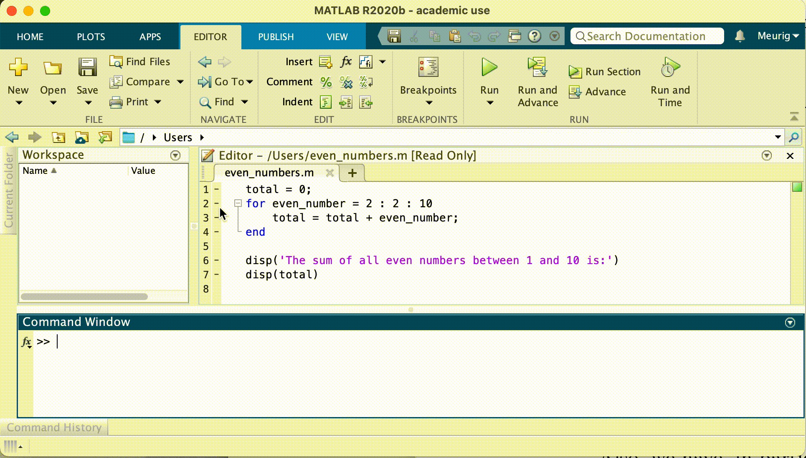Click the Open folder icon
Image resolution: width=806 pixels, height=458 pixels.
pyautogui.click(x=53, y=67)
